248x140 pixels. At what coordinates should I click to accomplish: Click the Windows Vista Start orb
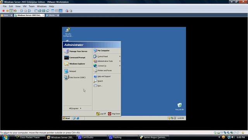tap(5, 137)
